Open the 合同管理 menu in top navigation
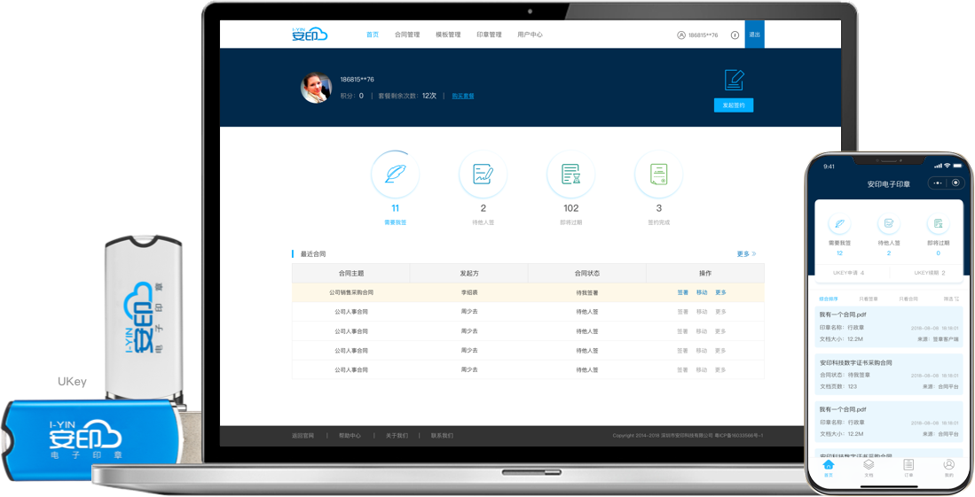The width and height of the screenshot is (975, 497). coord(407,35)
